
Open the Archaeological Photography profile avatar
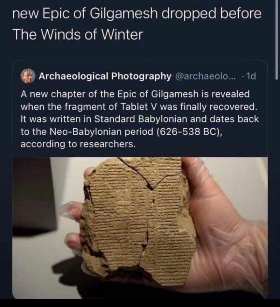[28, 76]
